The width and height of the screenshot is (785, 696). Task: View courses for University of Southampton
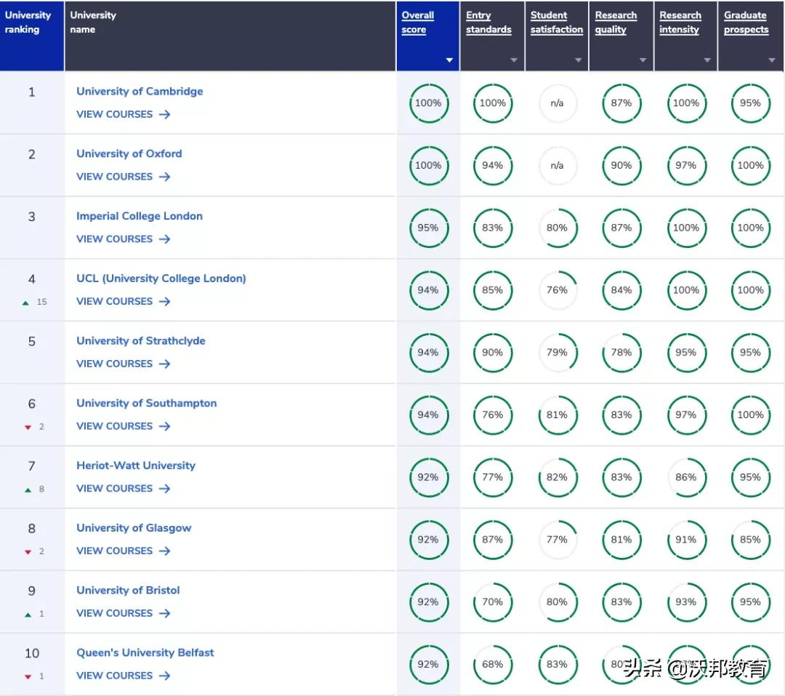point(123,426)
